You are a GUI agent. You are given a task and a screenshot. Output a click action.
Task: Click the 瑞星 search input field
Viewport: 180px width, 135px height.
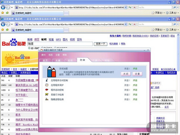(x=60, y=44)
